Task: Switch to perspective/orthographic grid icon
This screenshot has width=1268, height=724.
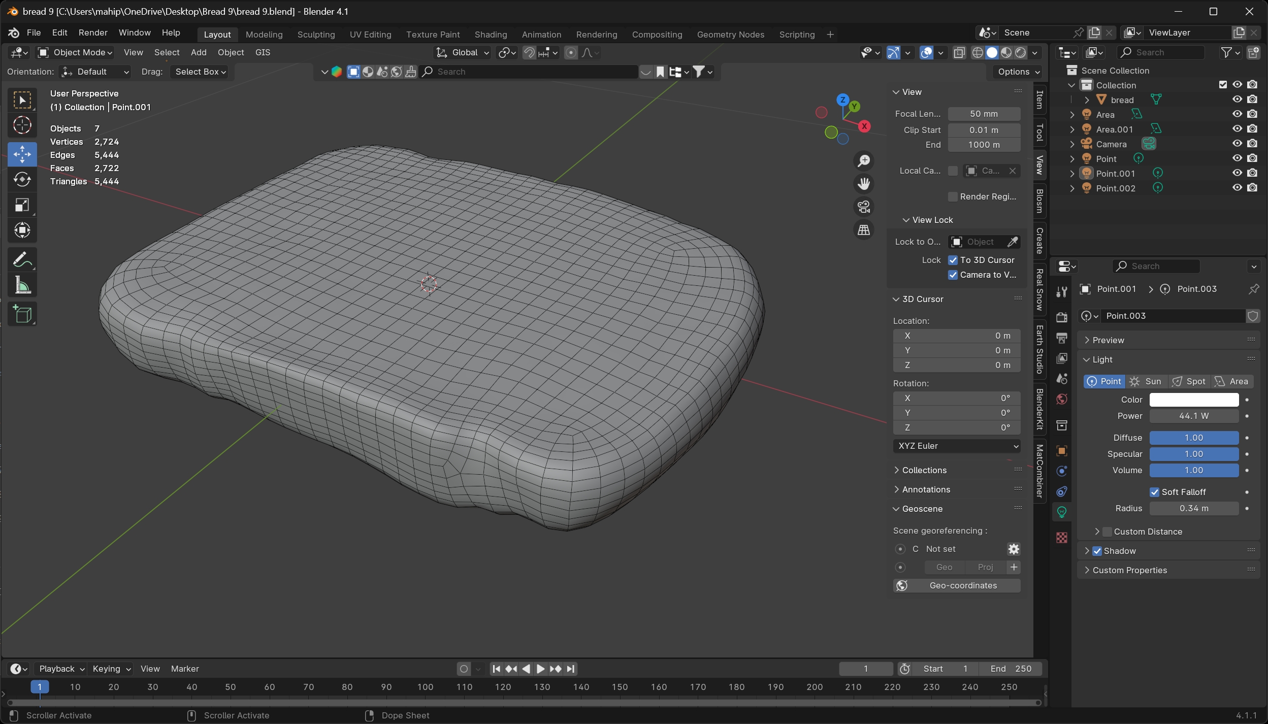Action: coord(863,230)
